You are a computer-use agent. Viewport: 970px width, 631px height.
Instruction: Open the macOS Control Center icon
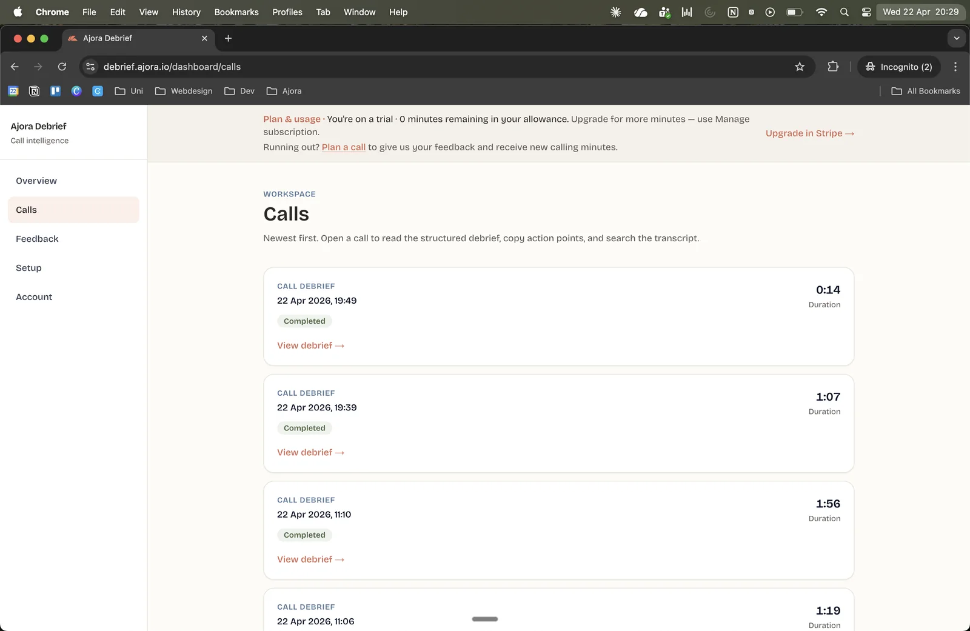point(866,12)
